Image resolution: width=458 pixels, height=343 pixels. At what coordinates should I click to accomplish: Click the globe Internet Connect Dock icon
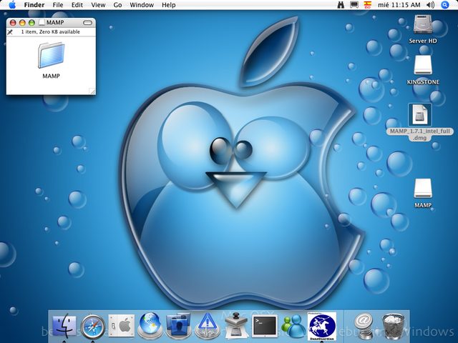coord(150,326)
